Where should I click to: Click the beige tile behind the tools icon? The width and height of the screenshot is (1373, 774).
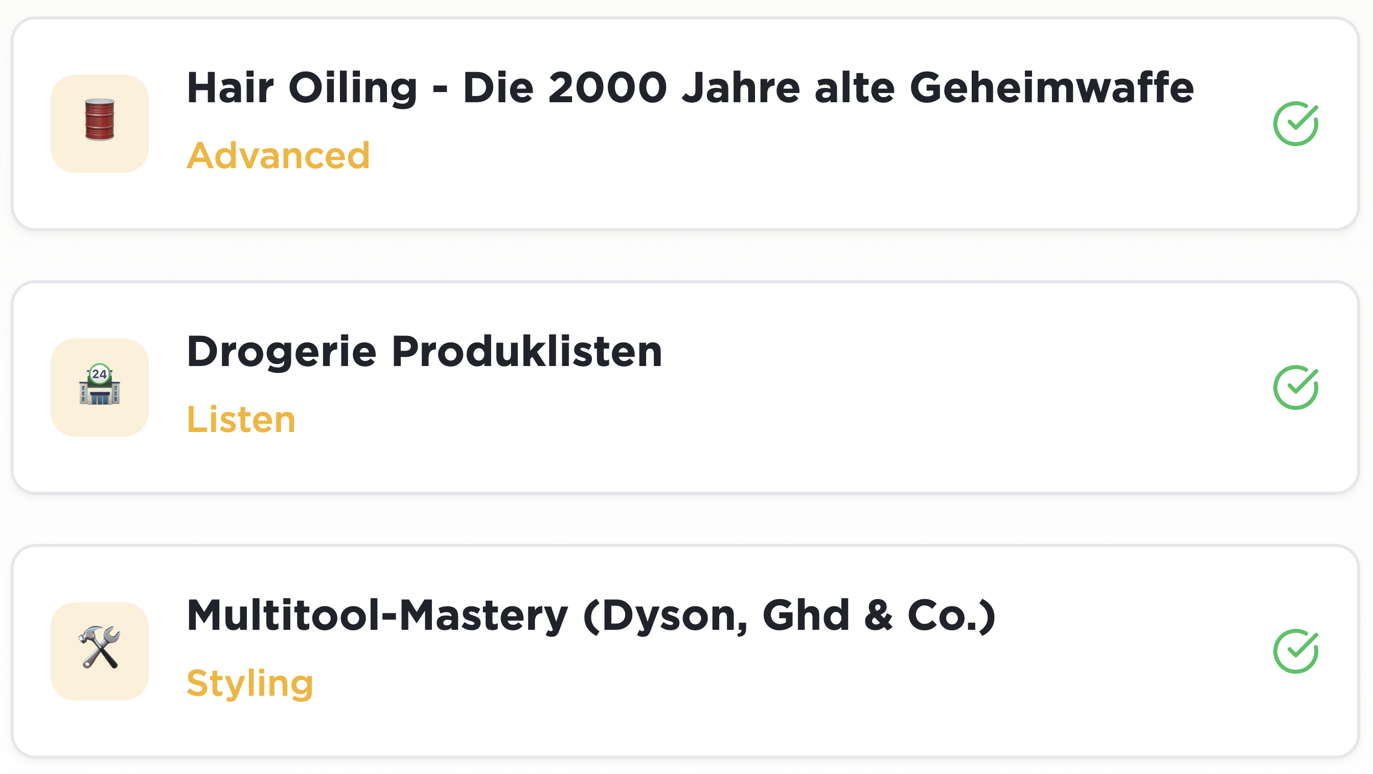point(100,651)
